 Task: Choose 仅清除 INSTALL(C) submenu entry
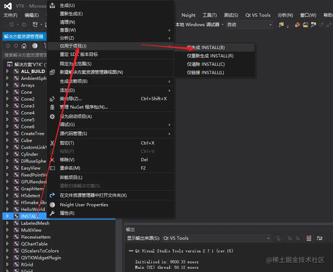pos(215,64)
